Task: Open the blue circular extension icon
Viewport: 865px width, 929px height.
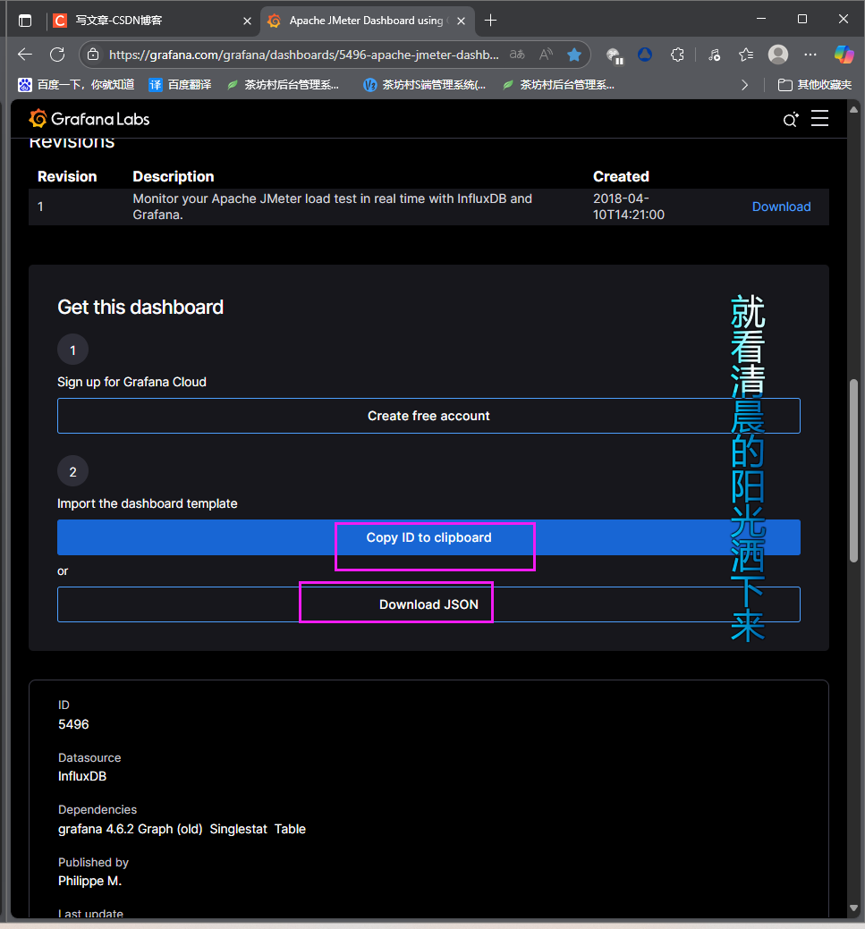Action: pos(645,55)
